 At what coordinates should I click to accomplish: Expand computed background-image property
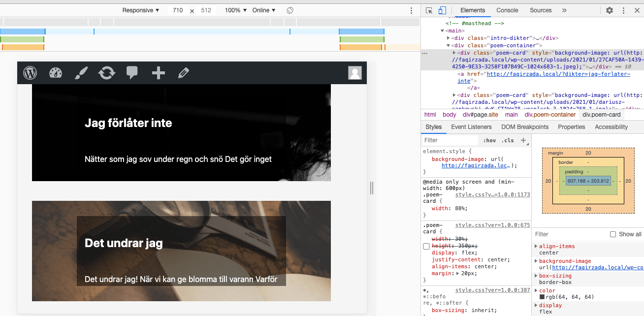(536, 261)
